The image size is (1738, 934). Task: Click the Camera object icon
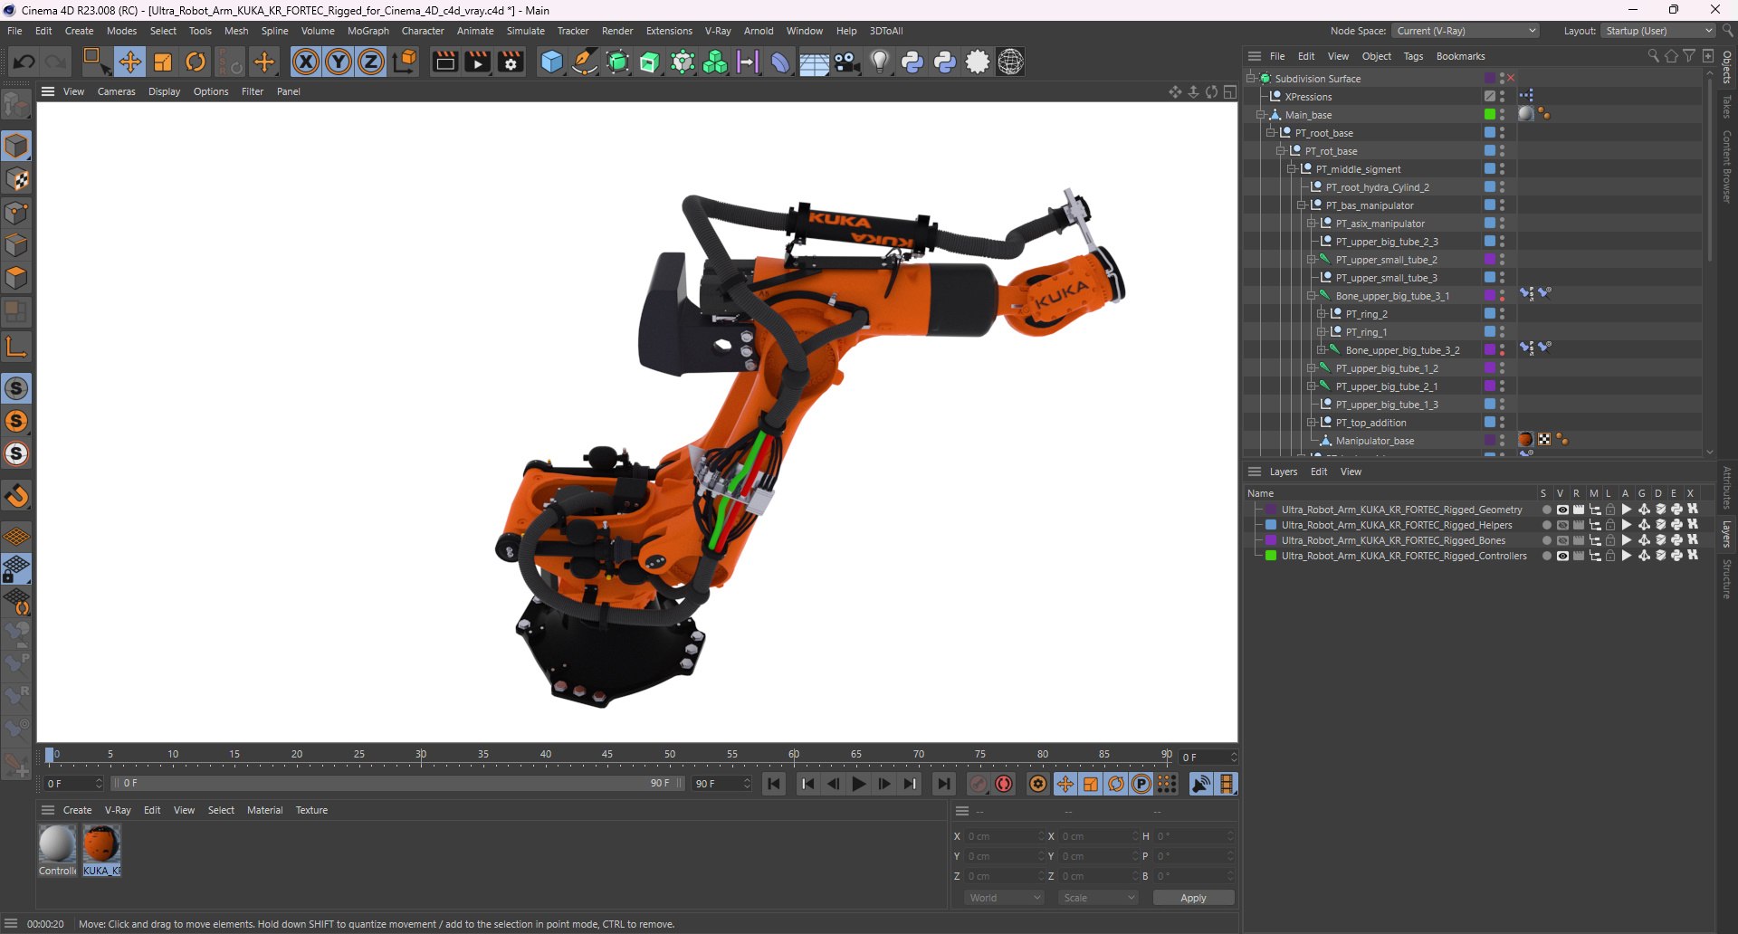click(x=847, y=62)
